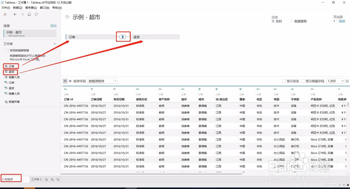
Task: Tick the 显示别名 checkbox
Action: point(284,81)
